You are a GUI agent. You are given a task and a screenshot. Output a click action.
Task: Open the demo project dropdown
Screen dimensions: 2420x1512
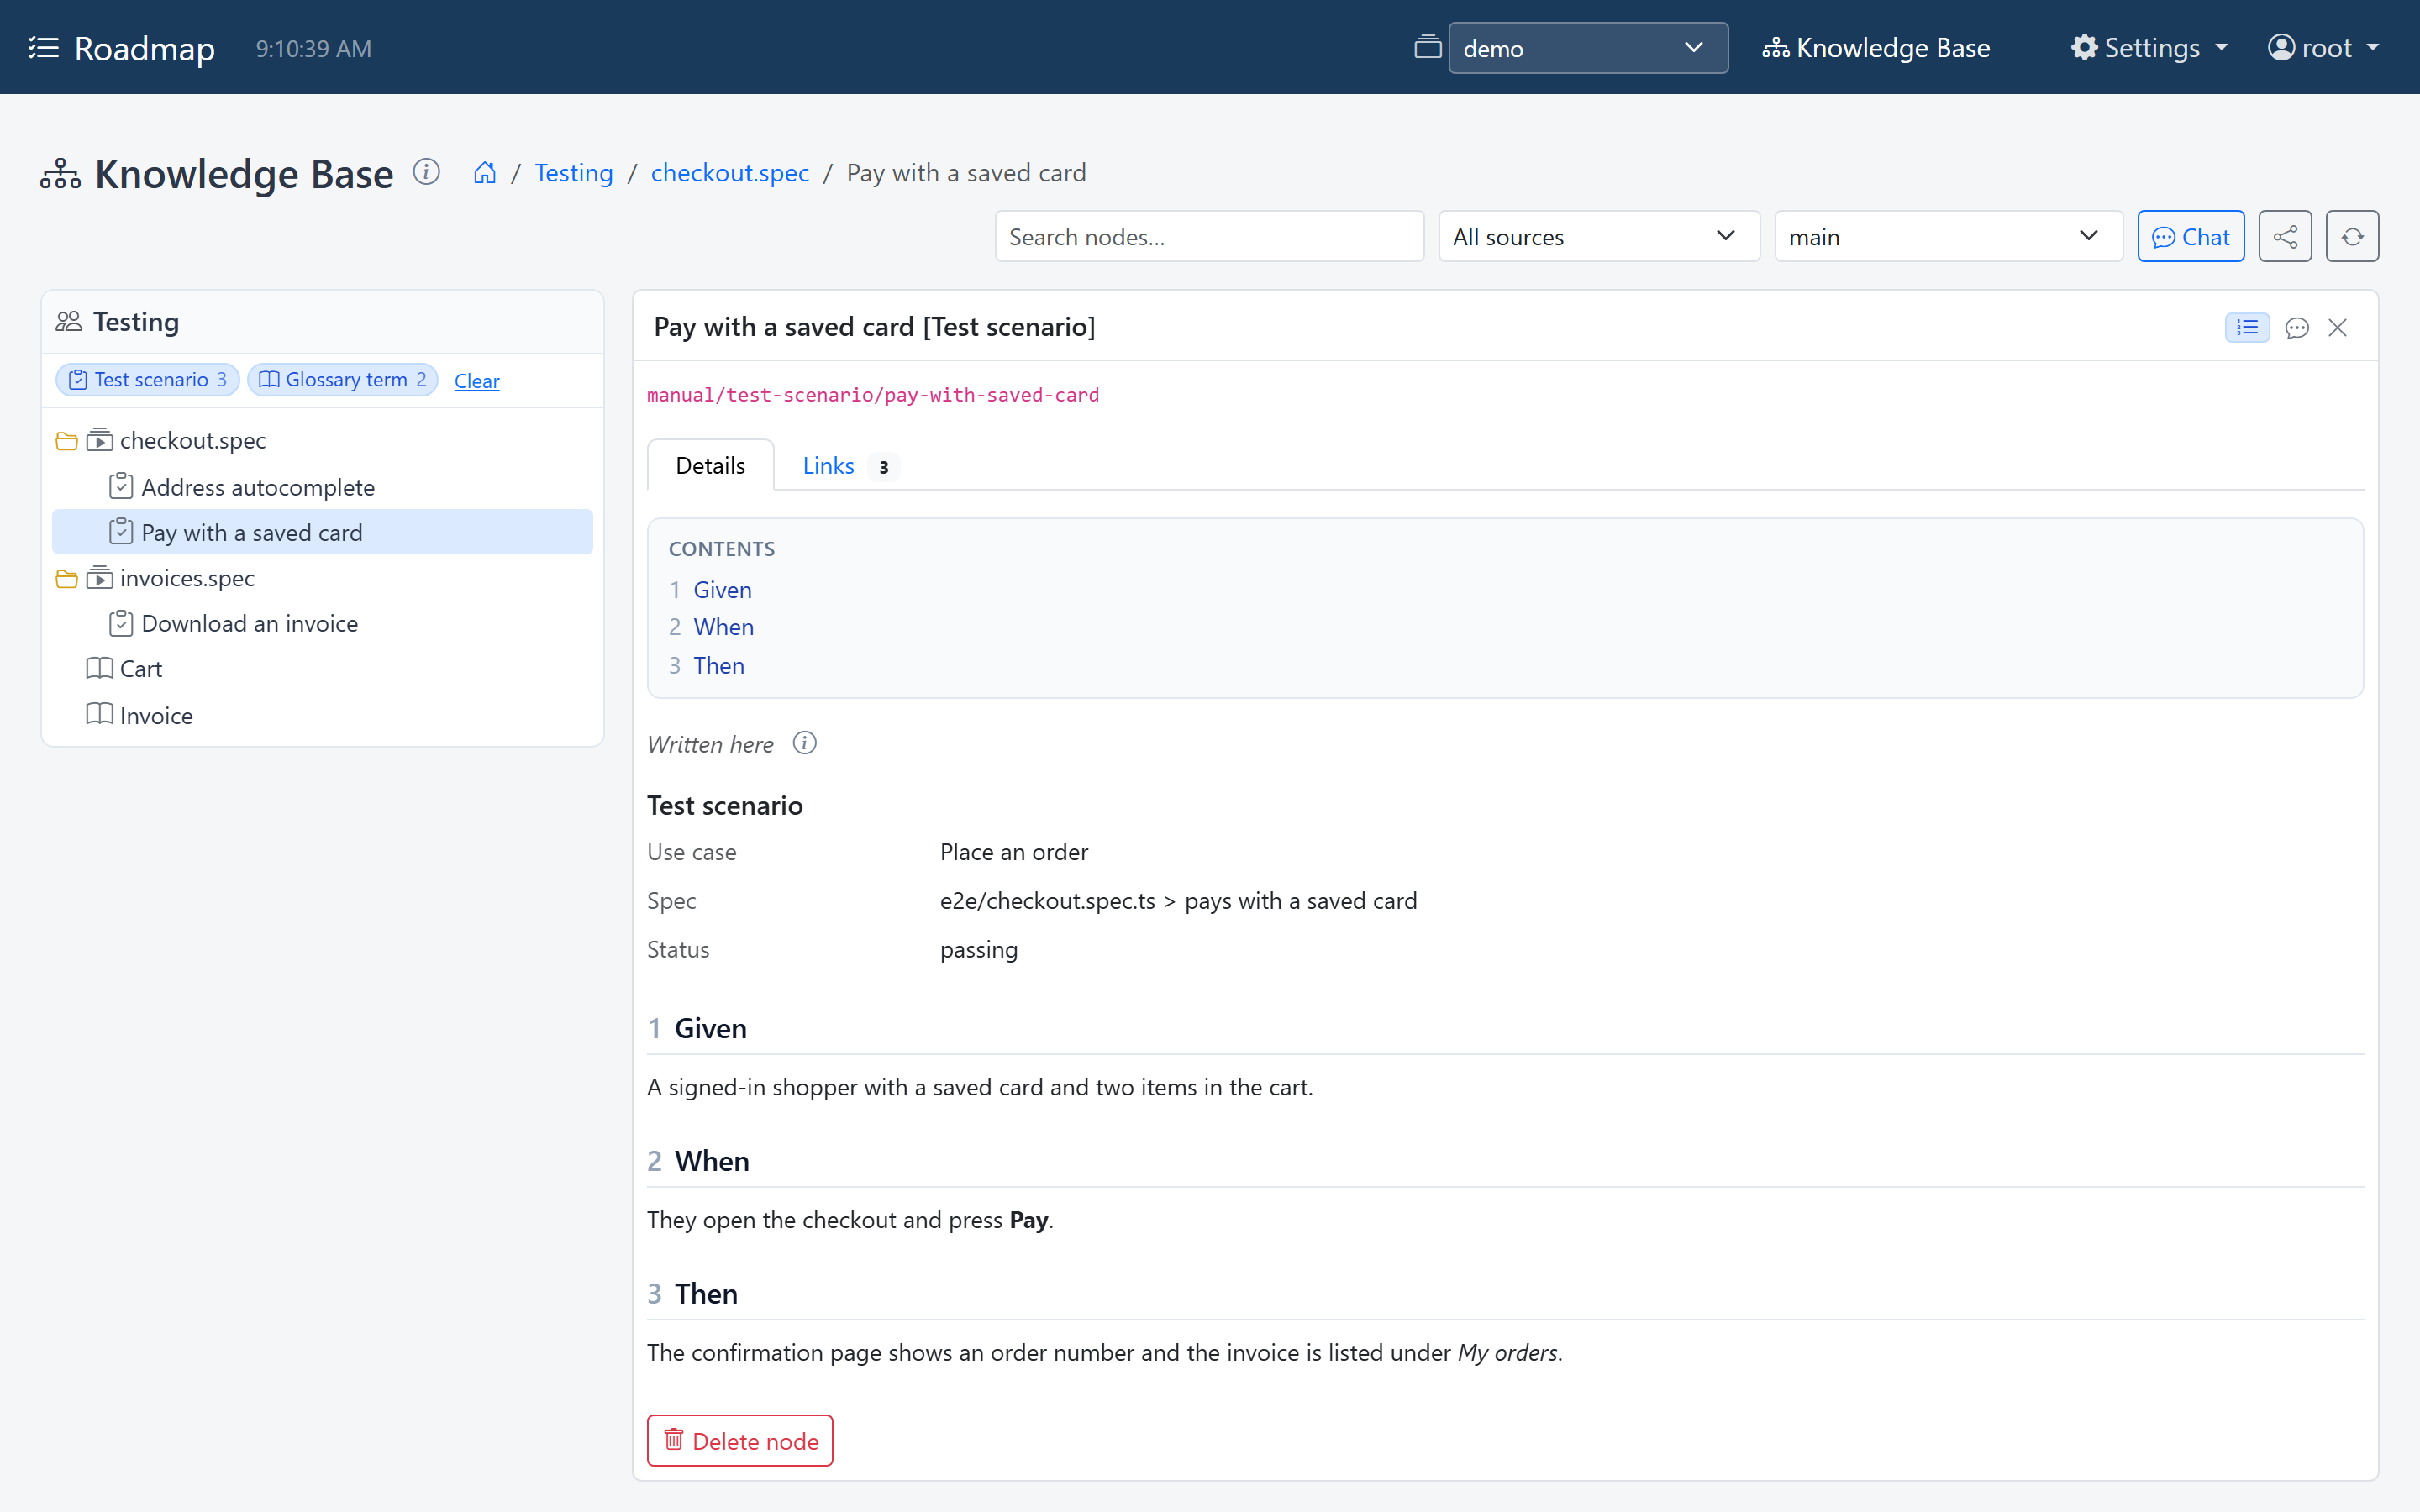point(1588,48)
